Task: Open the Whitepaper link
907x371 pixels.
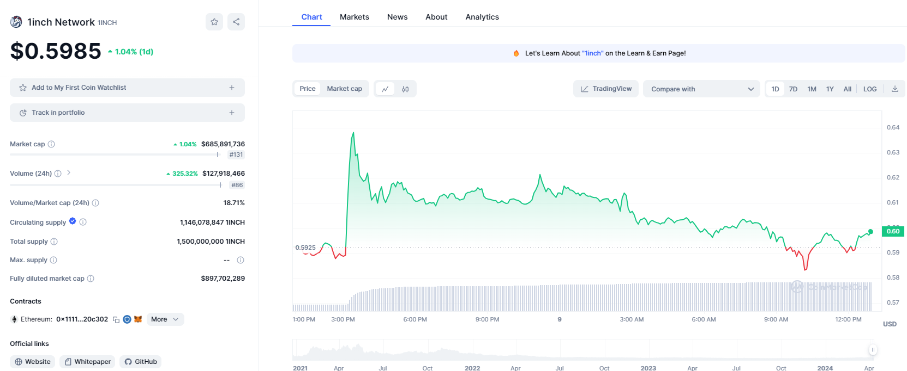Action: pyautogui.click(x=87, y=362)
